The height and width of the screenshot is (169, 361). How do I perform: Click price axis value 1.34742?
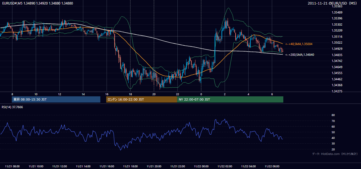tap(337, 61)
